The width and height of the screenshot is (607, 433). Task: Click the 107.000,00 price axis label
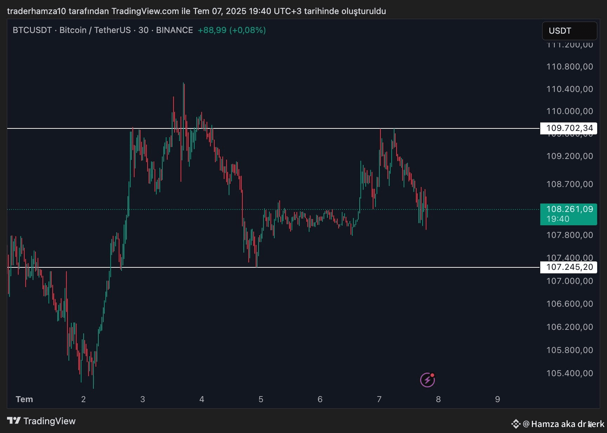pos(569,281)
